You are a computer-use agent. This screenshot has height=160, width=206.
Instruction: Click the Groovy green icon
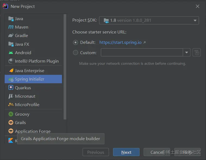[x=11, y=114]
